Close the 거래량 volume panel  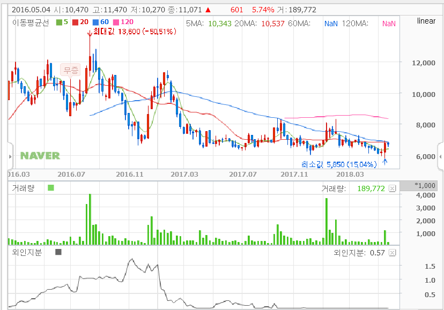tap(392, 188)
